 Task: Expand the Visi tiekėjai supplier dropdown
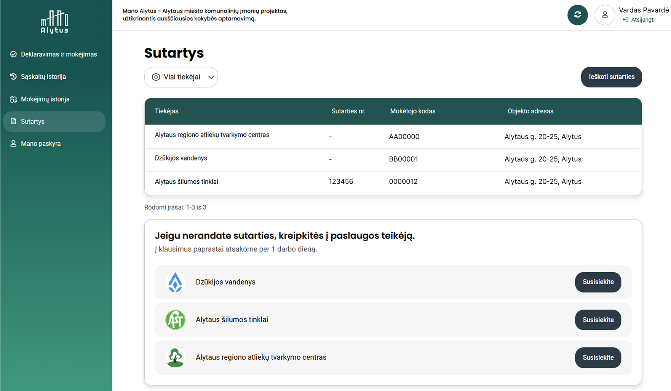[181, 77]
